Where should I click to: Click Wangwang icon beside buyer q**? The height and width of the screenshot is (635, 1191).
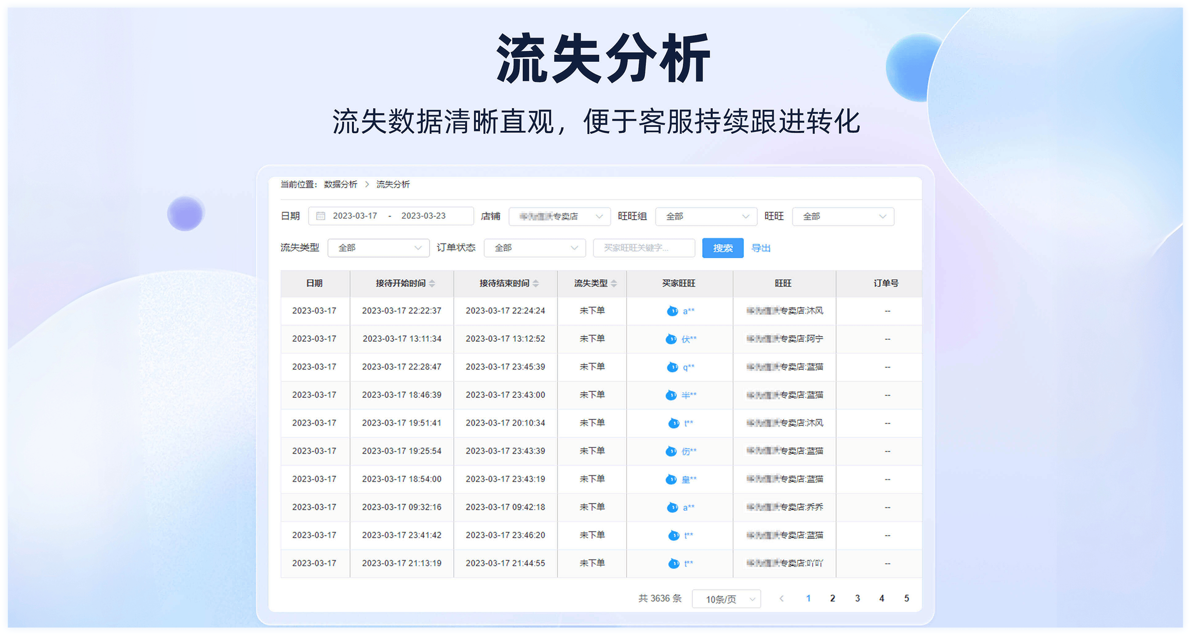pos(672,368)
